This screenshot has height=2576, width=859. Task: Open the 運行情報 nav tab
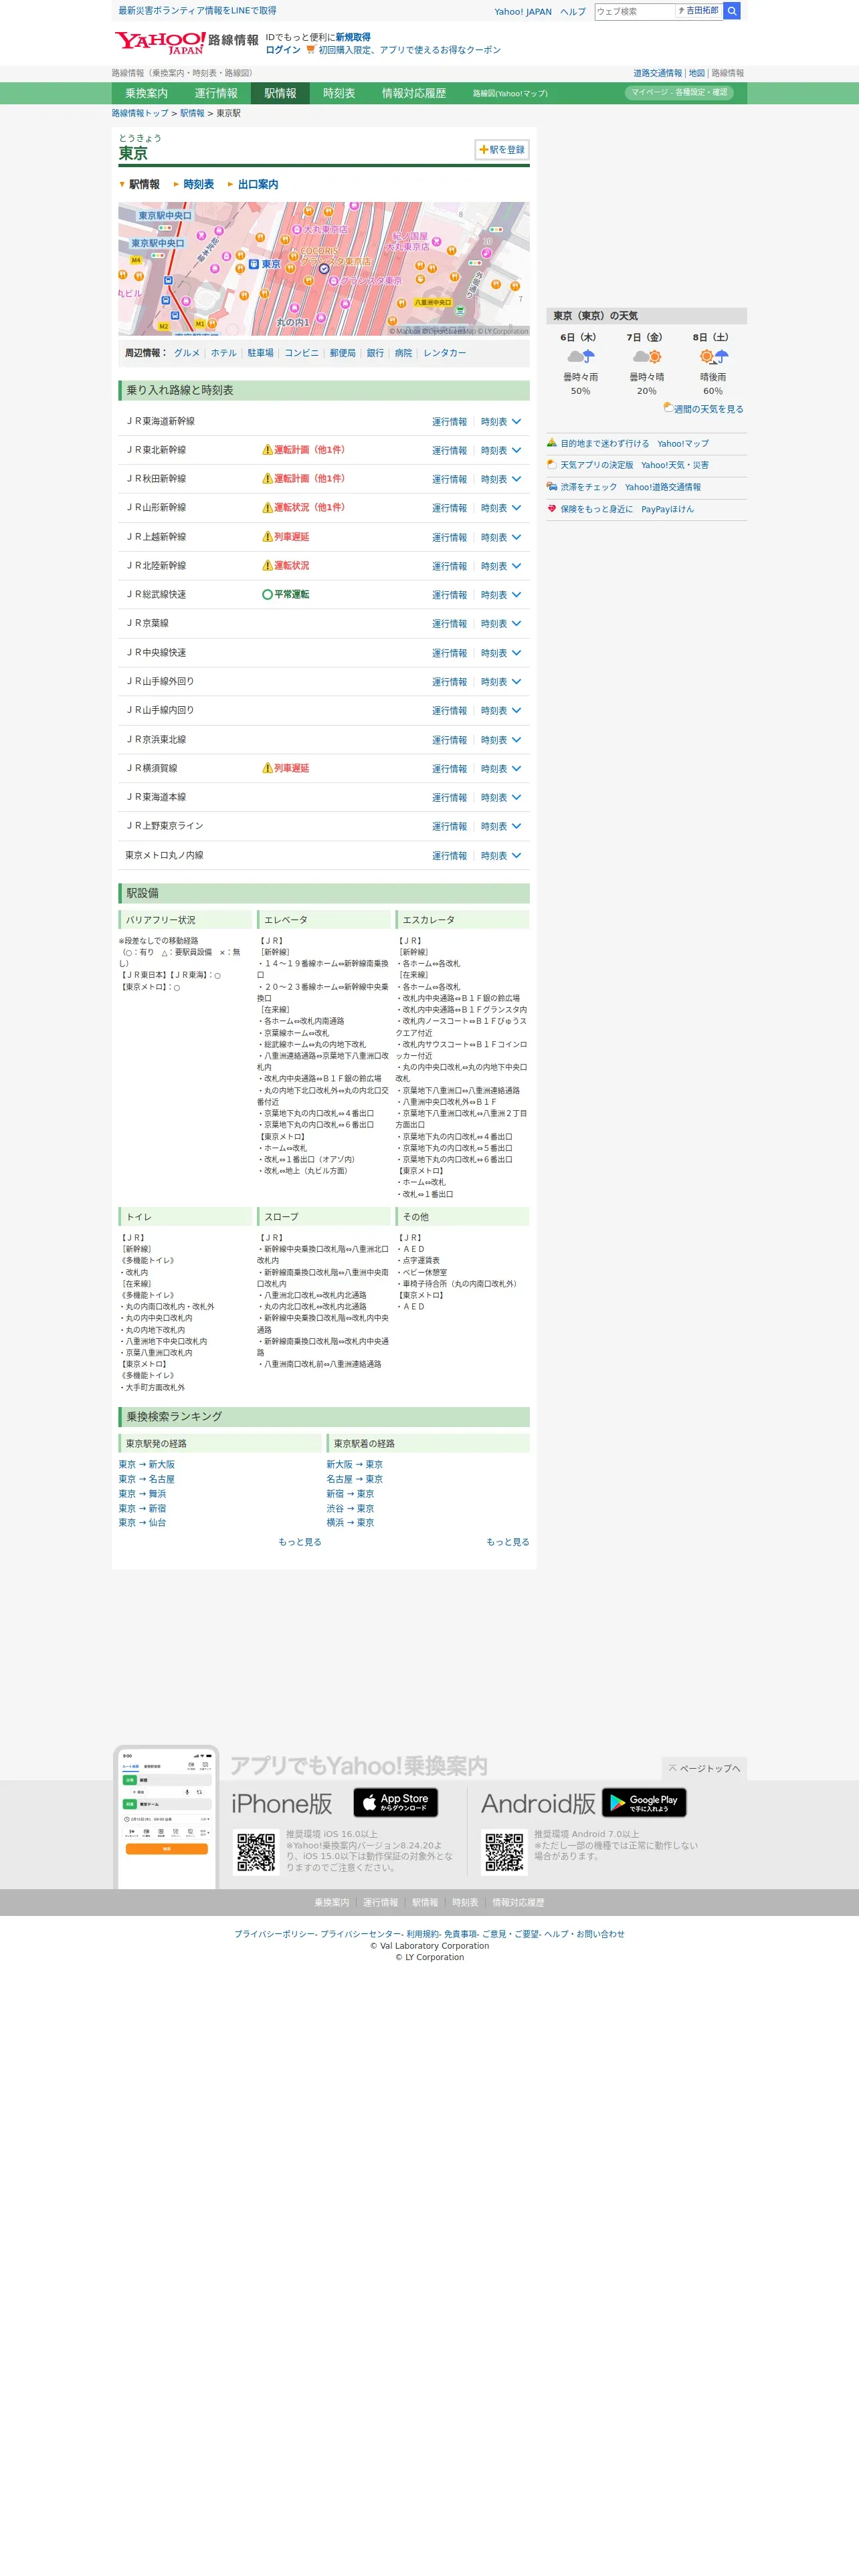coord(216,93)
